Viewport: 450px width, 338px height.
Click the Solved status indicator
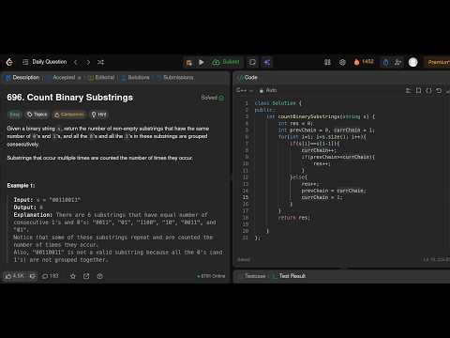tap(213, 98)
